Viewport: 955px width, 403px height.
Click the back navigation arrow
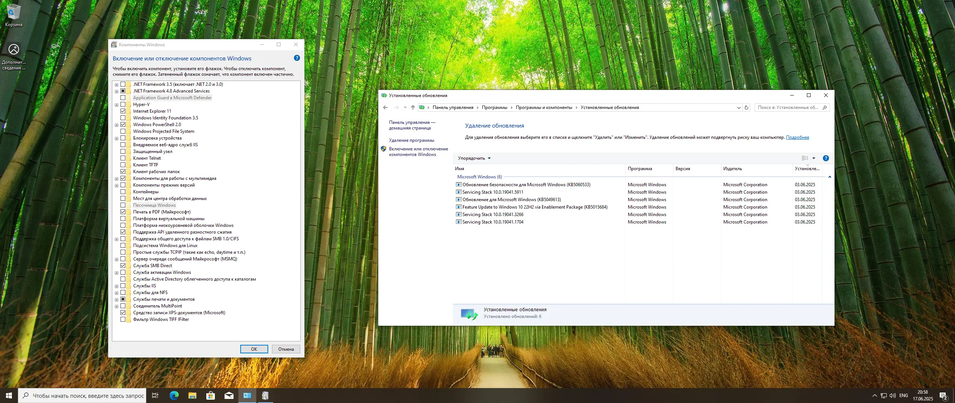[385, 107]
